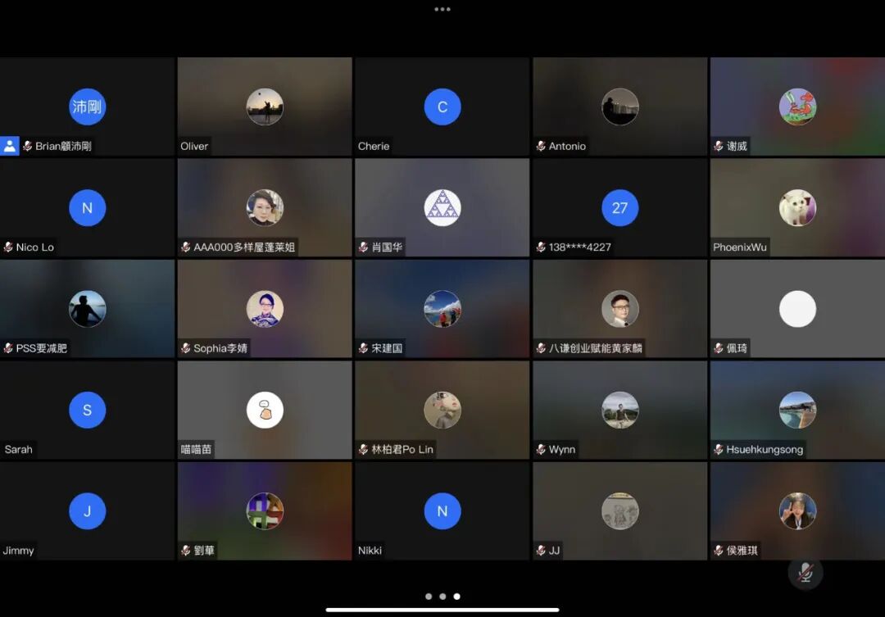Viewport: 885px width, 617px height.
Task: Select PSS要减肥's silhouette avatar
Action: [x=88, y=309]
